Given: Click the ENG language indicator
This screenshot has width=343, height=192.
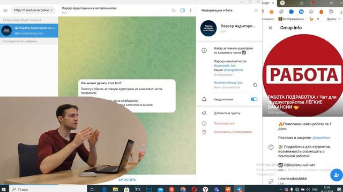Looking at the screenshot, I should [315, 189].
